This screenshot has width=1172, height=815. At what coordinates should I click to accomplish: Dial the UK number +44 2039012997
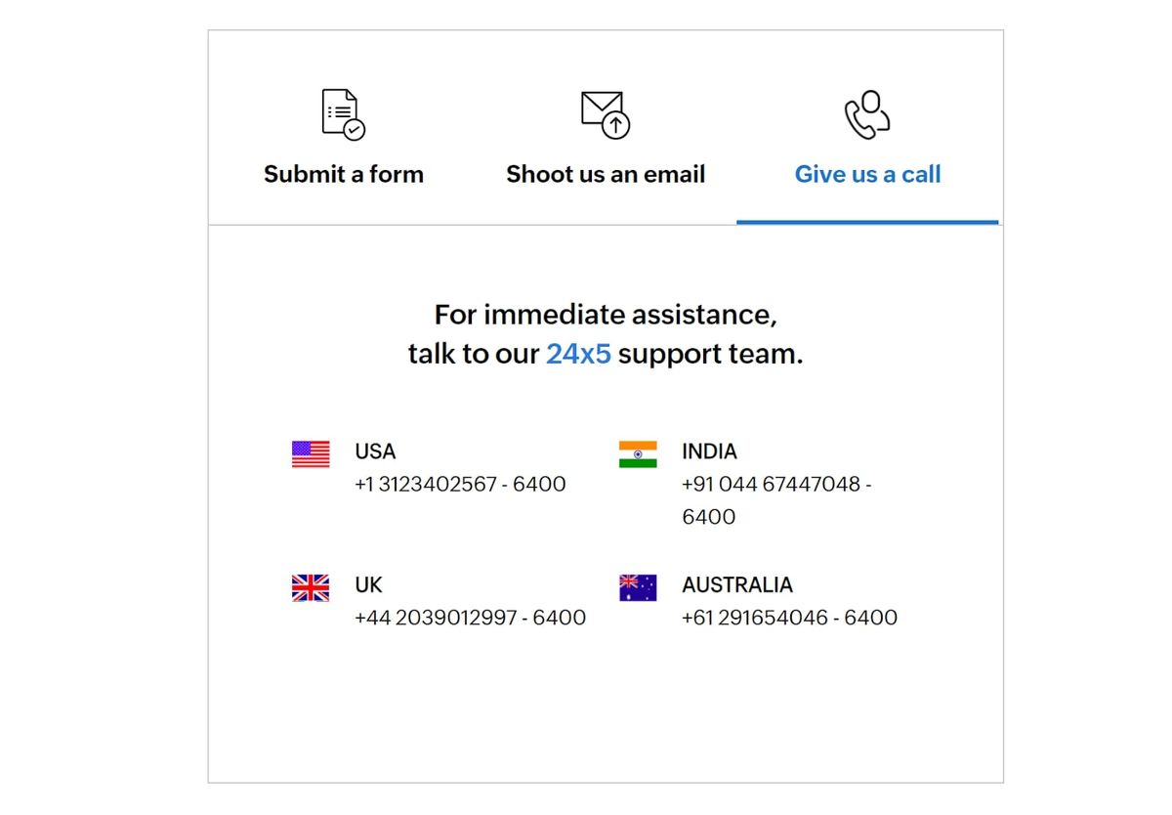pos(470,618)
